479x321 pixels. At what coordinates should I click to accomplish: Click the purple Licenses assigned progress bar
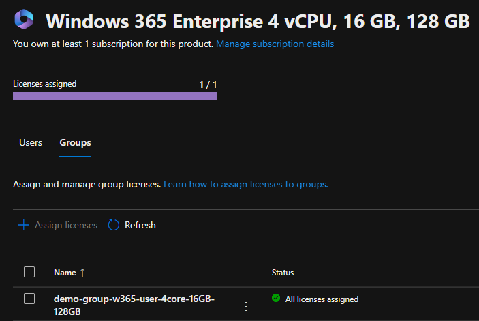coord(115,96)
